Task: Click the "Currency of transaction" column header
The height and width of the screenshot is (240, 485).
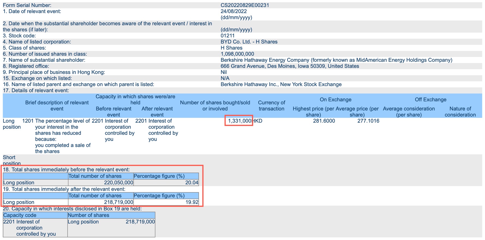Action: coord(272,106)
